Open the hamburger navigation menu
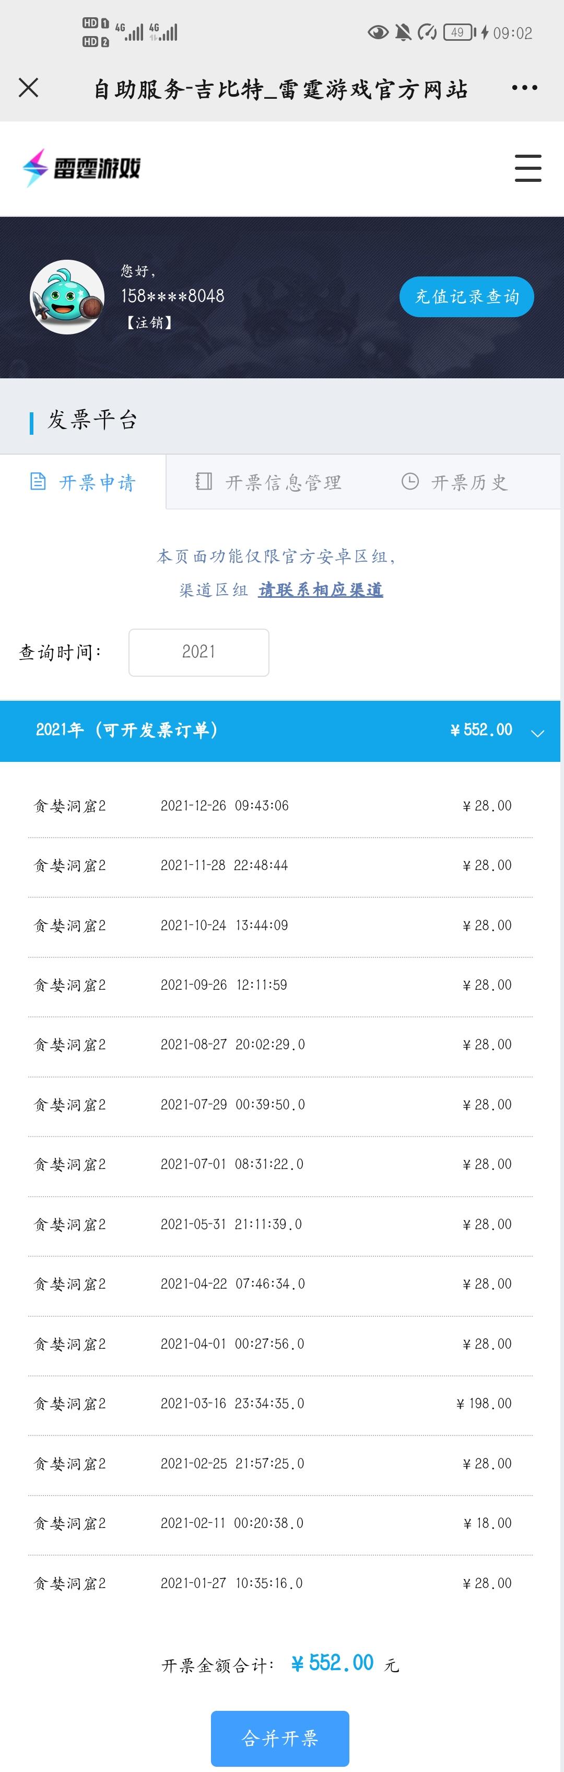This screenshot has width=564, height=1772. coord(528,169)
